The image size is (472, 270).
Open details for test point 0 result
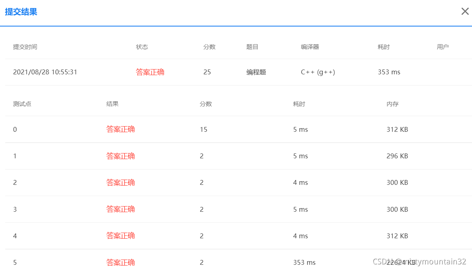tap(120, 129)
